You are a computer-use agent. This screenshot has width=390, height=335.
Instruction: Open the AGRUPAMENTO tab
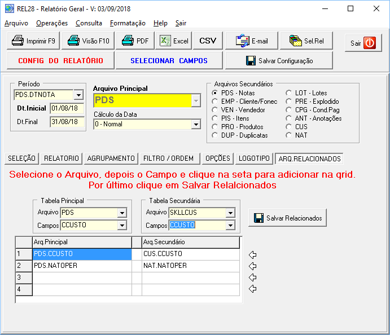click(111, 158)
